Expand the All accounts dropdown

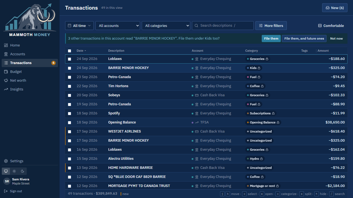tap(118, 26)
